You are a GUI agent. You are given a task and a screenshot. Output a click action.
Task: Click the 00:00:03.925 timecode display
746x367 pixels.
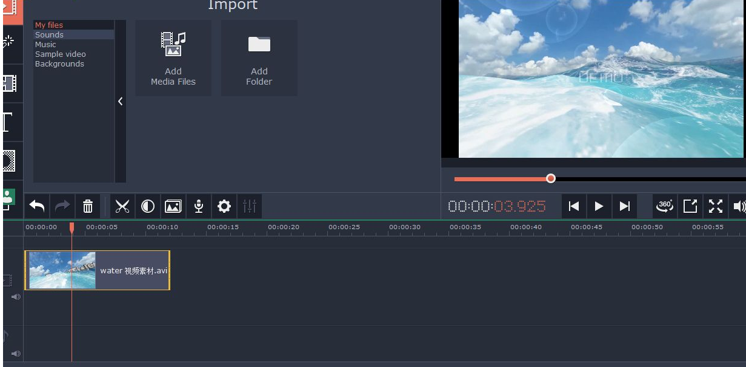pyautogui.click(x=497, y=206)
